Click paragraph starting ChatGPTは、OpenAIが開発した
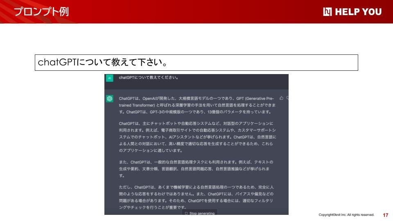The height and width of the screenshot is (221, 393). tap(197, 105)
